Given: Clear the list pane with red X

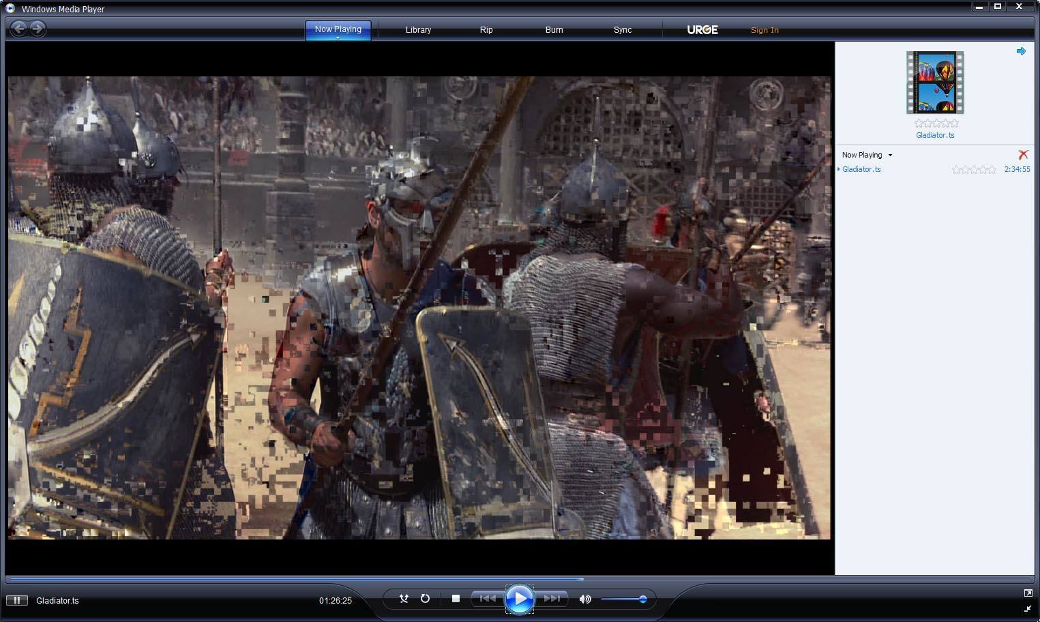Looking at the screenshot, I should pyautogui.click(x=1023, y=155).
